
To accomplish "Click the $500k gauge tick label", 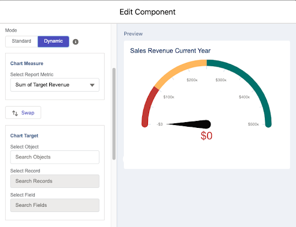I will [253, 124].
